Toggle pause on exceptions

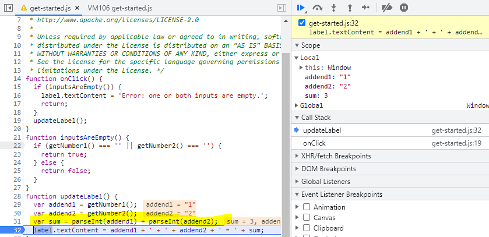pos(404,8)
